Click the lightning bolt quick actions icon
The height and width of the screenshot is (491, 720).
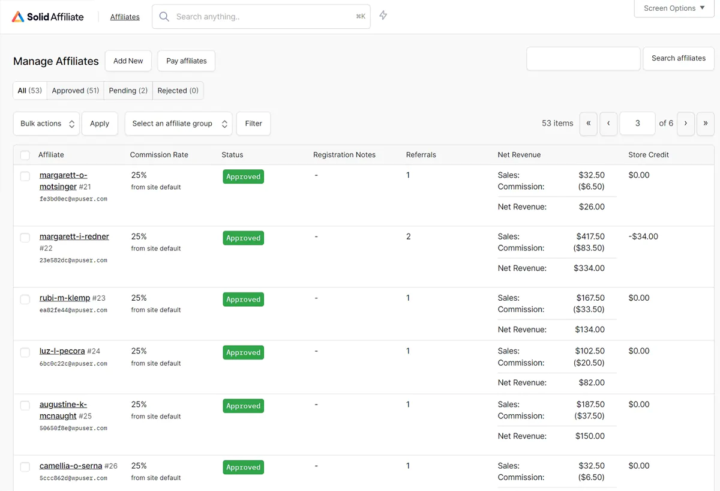point(383,16)
